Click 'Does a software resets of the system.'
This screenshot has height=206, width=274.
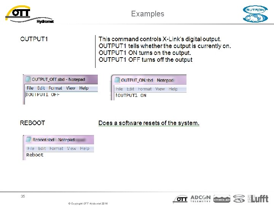(149, 123)
